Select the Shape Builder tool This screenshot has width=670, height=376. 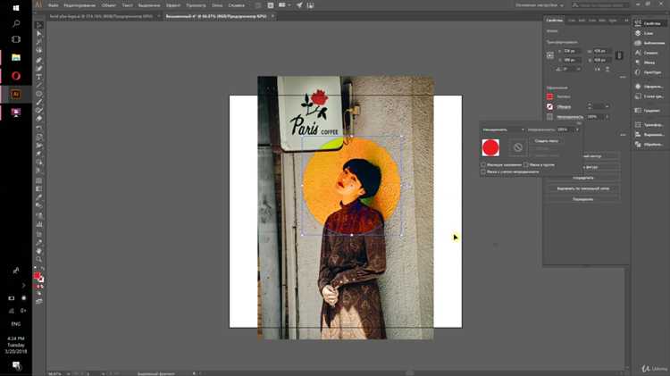(x=39, y=163)
